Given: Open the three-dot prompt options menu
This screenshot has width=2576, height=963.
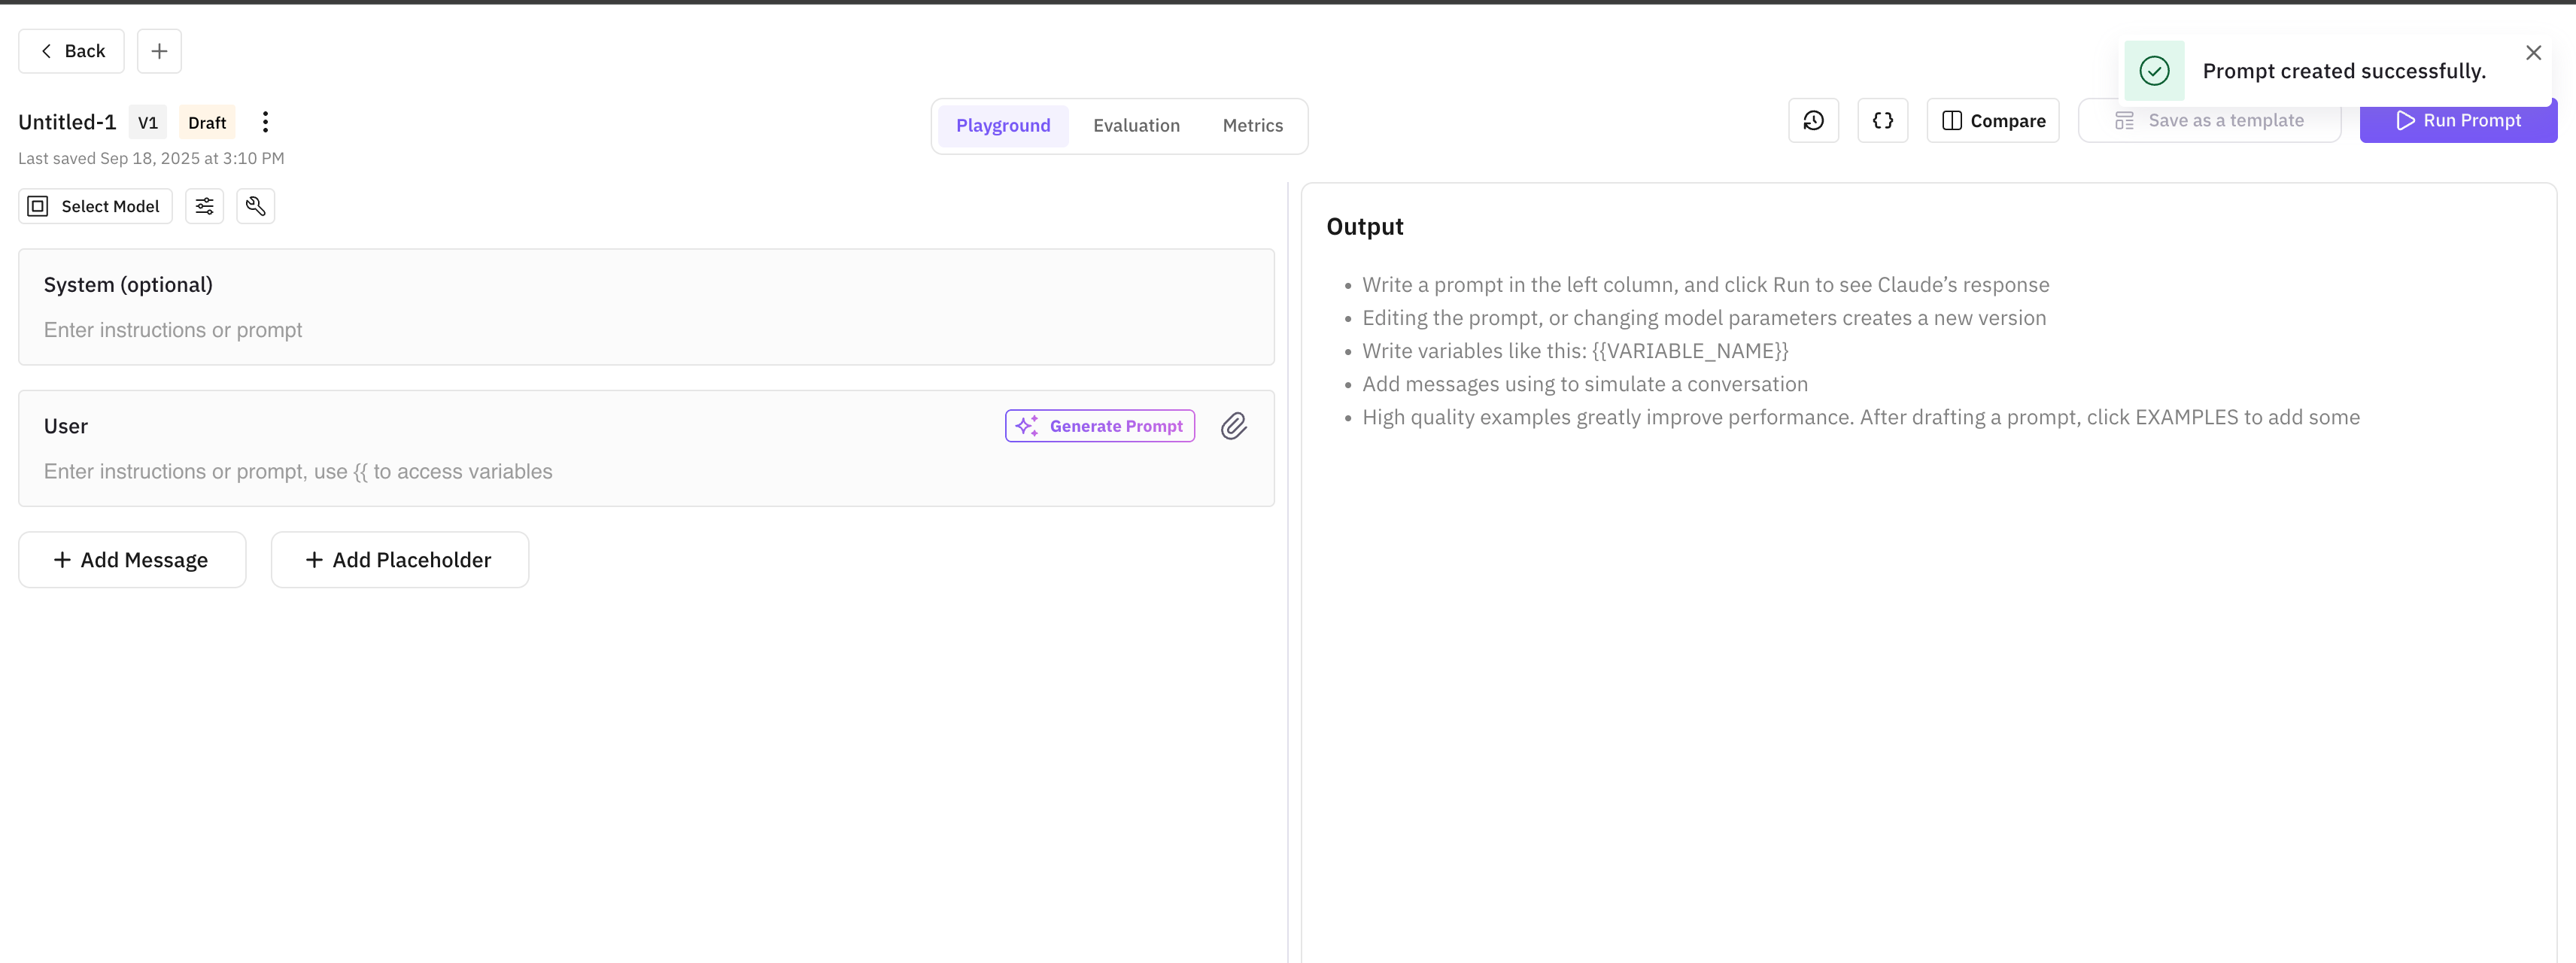Looking at the screenshot, I should 264,121.
